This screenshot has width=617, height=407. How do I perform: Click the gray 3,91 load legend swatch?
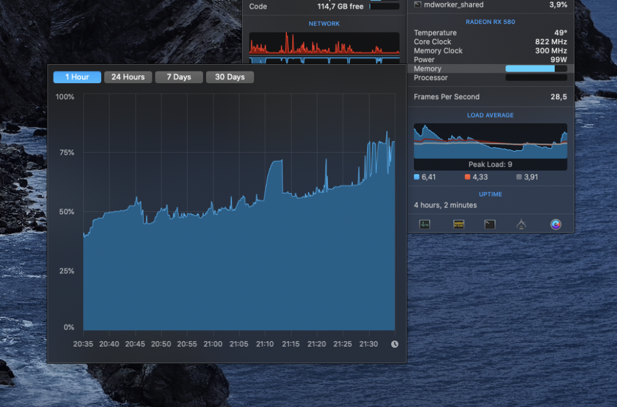click(x=519, y=177)
